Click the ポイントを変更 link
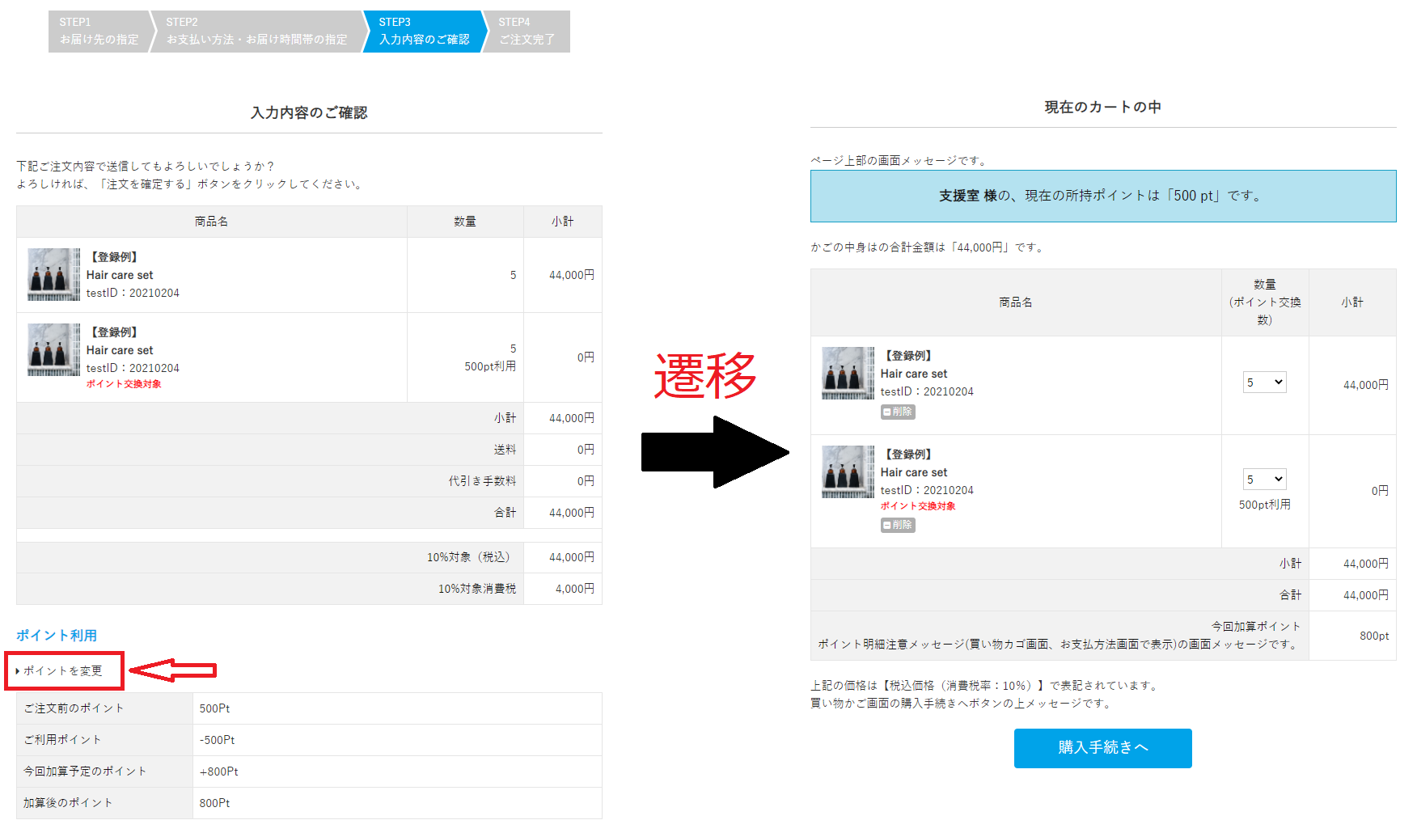 pos(63,671)
